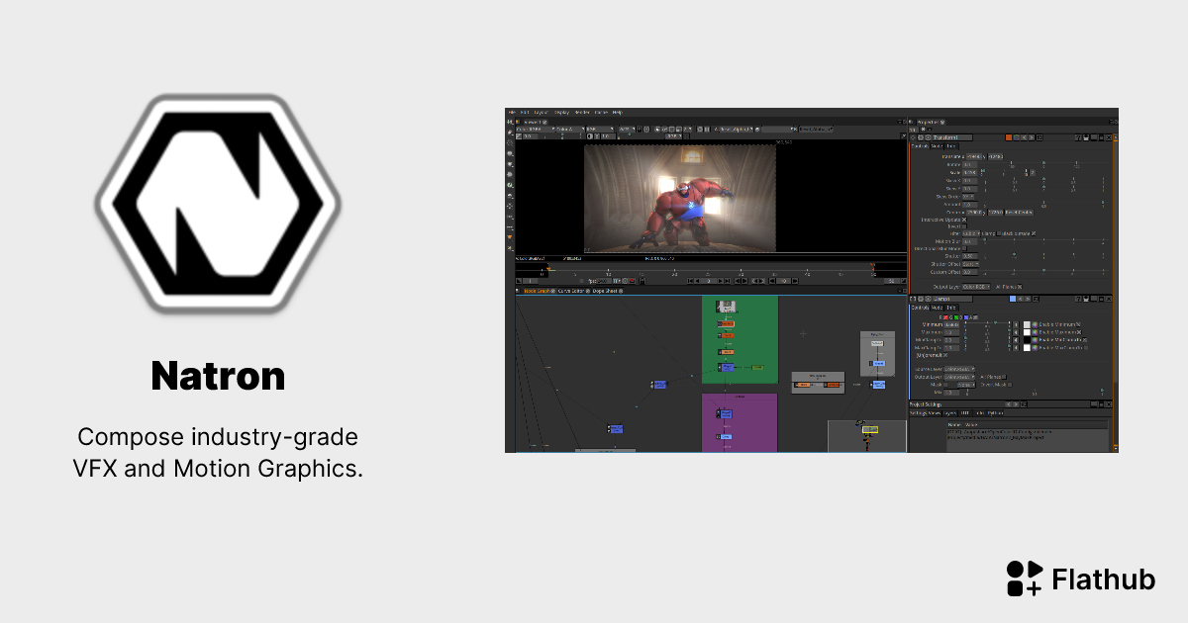Click the orange node color swatch in Transform
1188x623 pixels.
(1009, 137)
